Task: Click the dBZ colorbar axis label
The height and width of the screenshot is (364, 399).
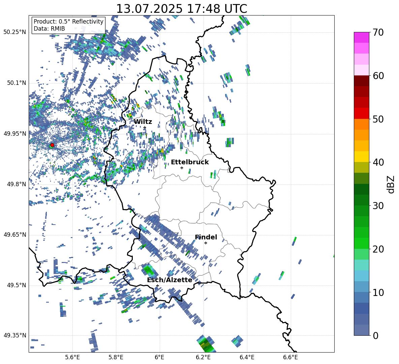Action: point(391,184)
